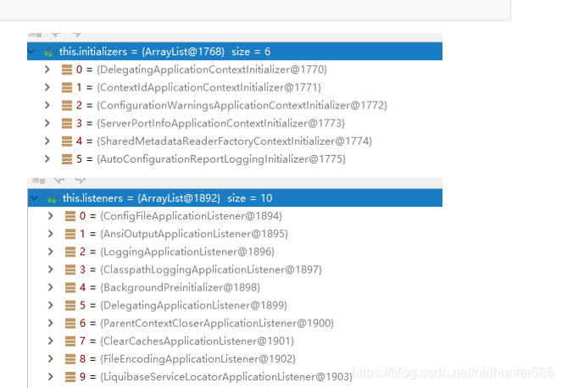Select the ParentContextCloserApplicationListener@1900 value text
The width and height of the screenshot is (562, 388).
(x=217, y=324)
